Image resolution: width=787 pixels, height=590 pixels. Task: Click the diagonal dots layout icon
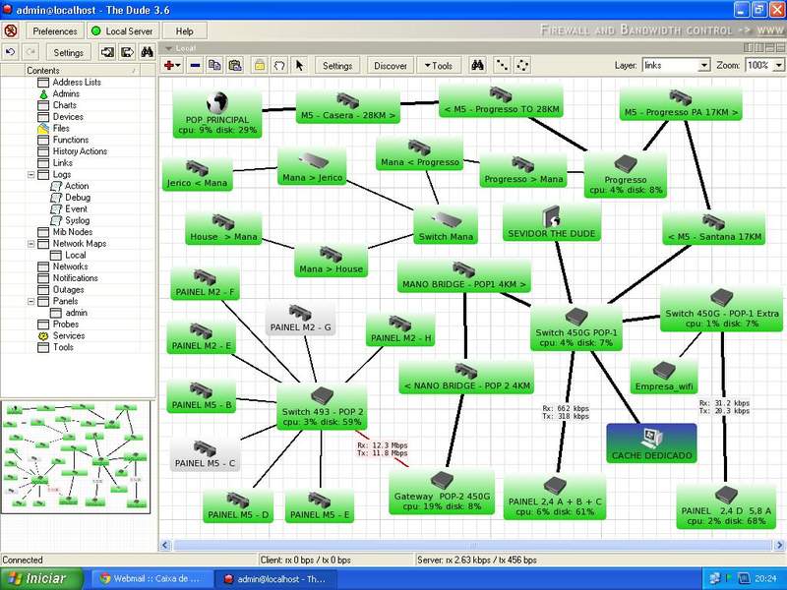point(502,65)
